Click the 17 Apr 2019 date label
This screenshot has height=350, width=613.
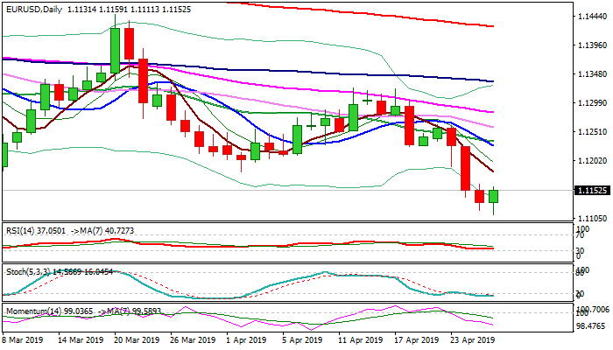[414, 338]
